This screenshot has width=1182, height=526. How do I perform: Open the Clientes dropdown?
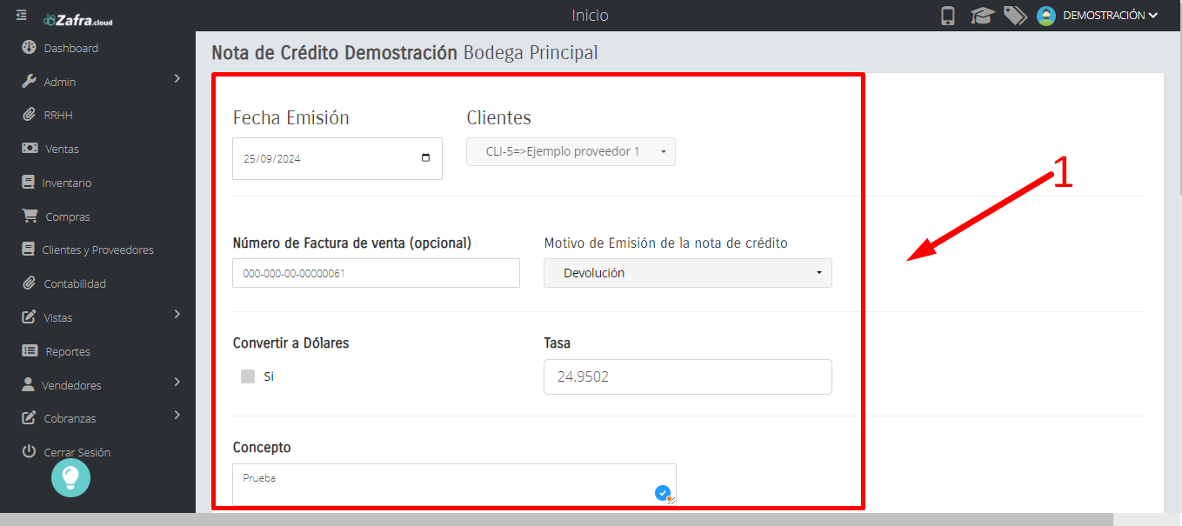click(x=571, y=151)
